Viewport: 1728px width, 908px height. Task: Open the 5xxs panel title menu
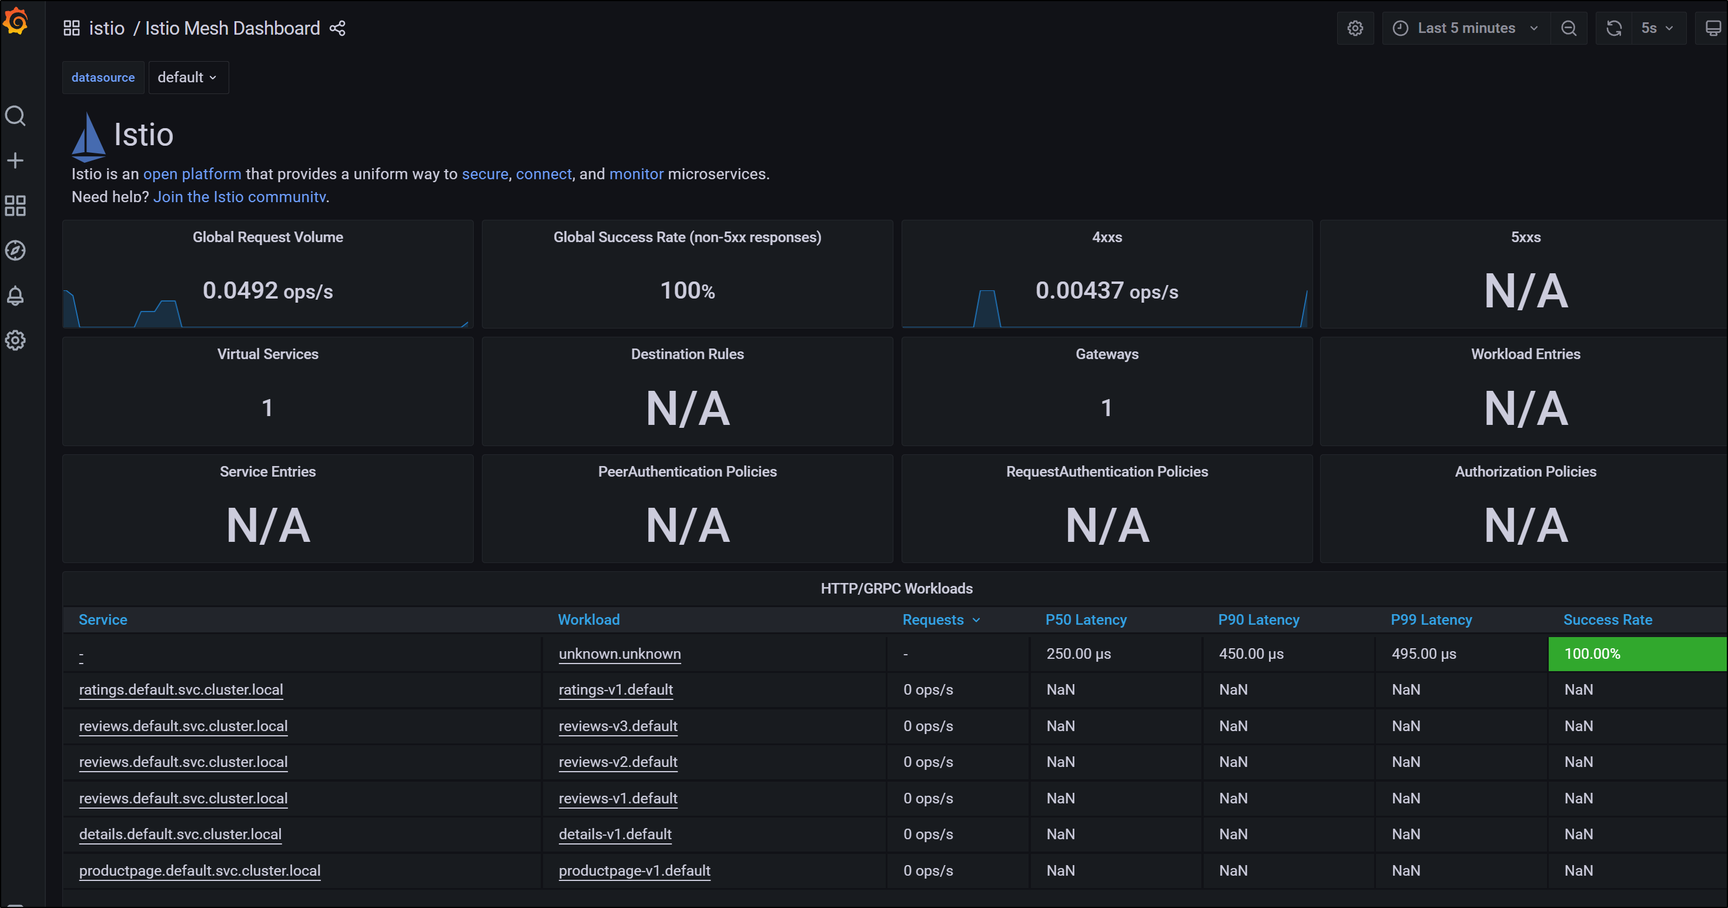1525,237
